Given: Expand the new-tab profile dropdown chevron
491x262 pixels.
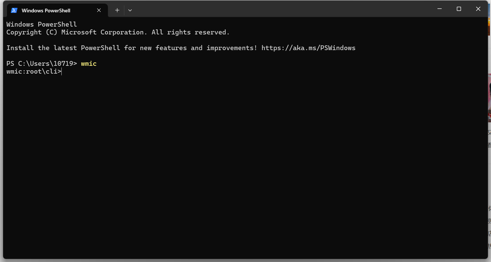Looking at the screenshot, I should (130, 10).
